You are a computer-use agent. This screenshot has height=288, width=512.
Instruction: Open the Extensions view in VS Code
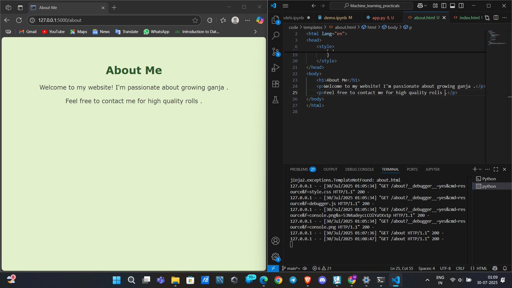click(x=276, y=84)
